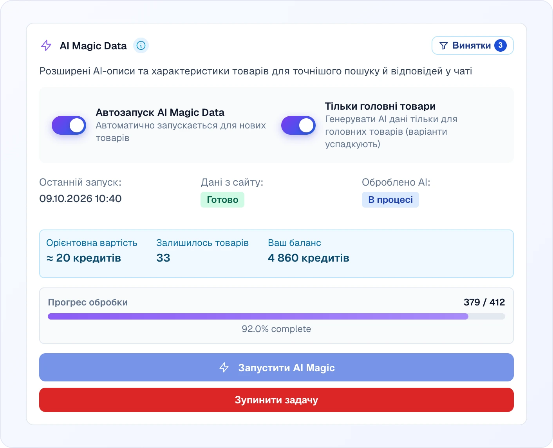Screen dimensions: 553x448
Task: Click the В процесі status badge
Action: pyautogui.click(x=390, y=200)
